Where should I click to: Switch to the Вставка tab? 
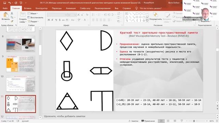pyautogui.click(x=28, y=8)
